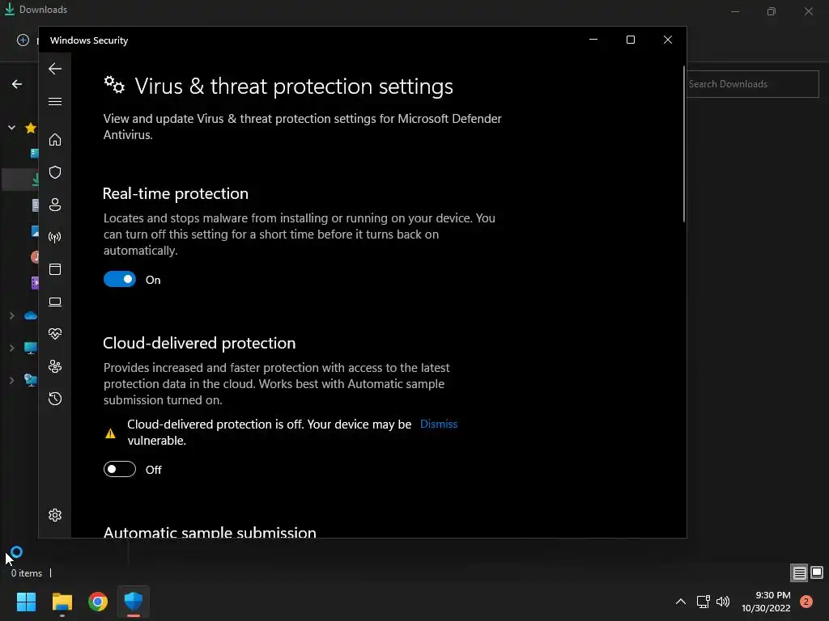Image resolution: width=829 pixels, height=621 pixels.
Task: Dismiss the cloud-delivered protection warning
Action: coord(439,424)
